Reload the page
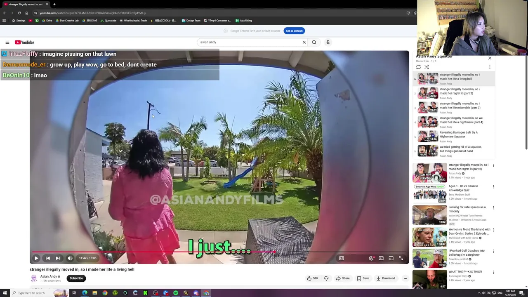Screen dimensions: 528x297 pos(19,13)
